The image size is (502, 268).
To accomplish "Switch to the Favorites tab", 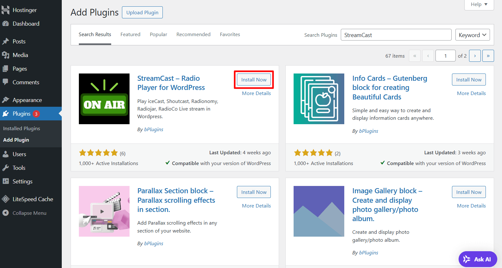I will tap(230, 35).
